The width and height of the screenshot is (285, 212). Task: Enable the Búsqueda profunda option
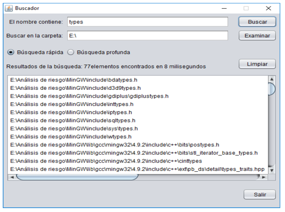70,52
